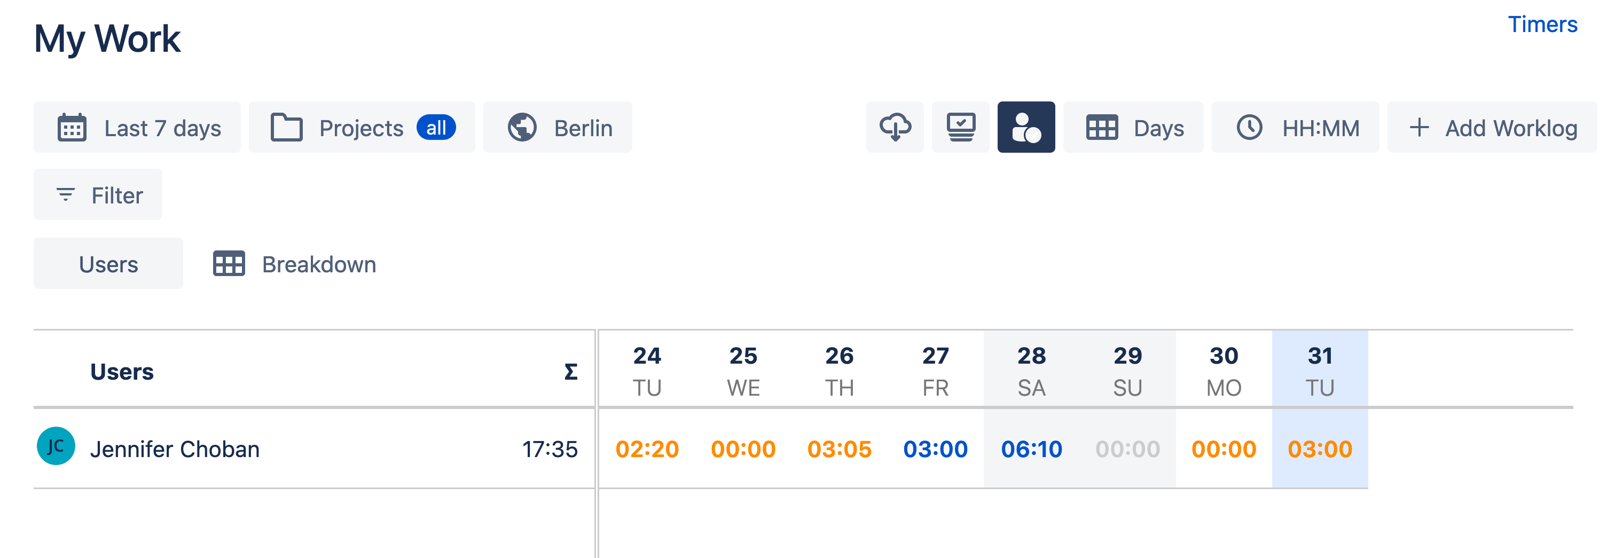Click the JC user avatar
The image size is (1615, 558).
click(x=56, y=446)
